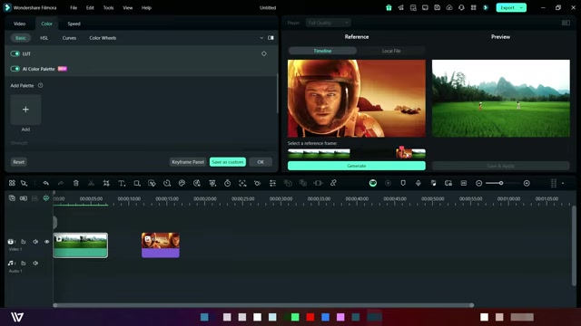Open the Help menu
Image resolution: width=581 pixels, height=326 pixels.
pyautogui.click(x=146, y=7)
